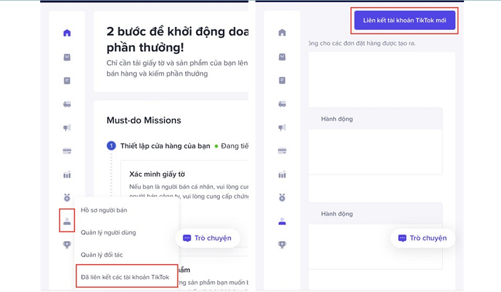
Task: Select 'Hồ sơ người bán' menu entry
Action: (104, 210)
